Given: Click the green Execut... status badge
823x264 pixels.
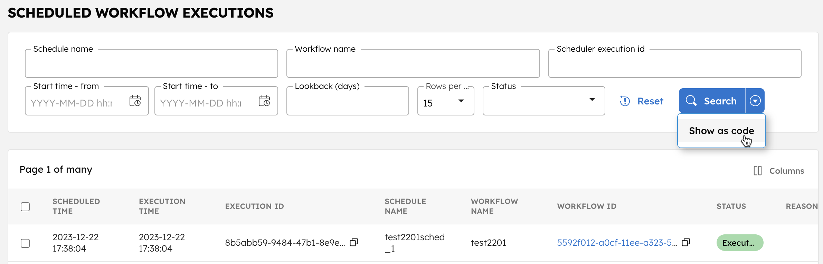Looking at the screenshot, I should [x=740, y=243].
